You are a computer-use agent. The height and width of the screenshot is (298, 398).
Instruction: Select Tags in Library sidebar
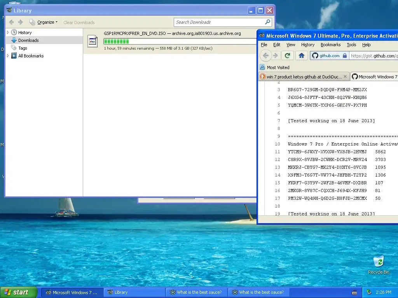23,48
